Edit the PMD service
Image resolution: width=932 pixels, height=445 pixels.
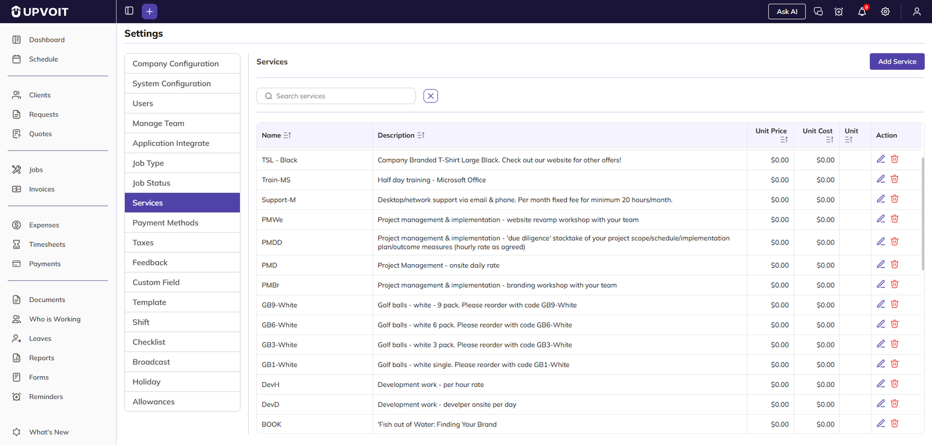tap(881, 265)
